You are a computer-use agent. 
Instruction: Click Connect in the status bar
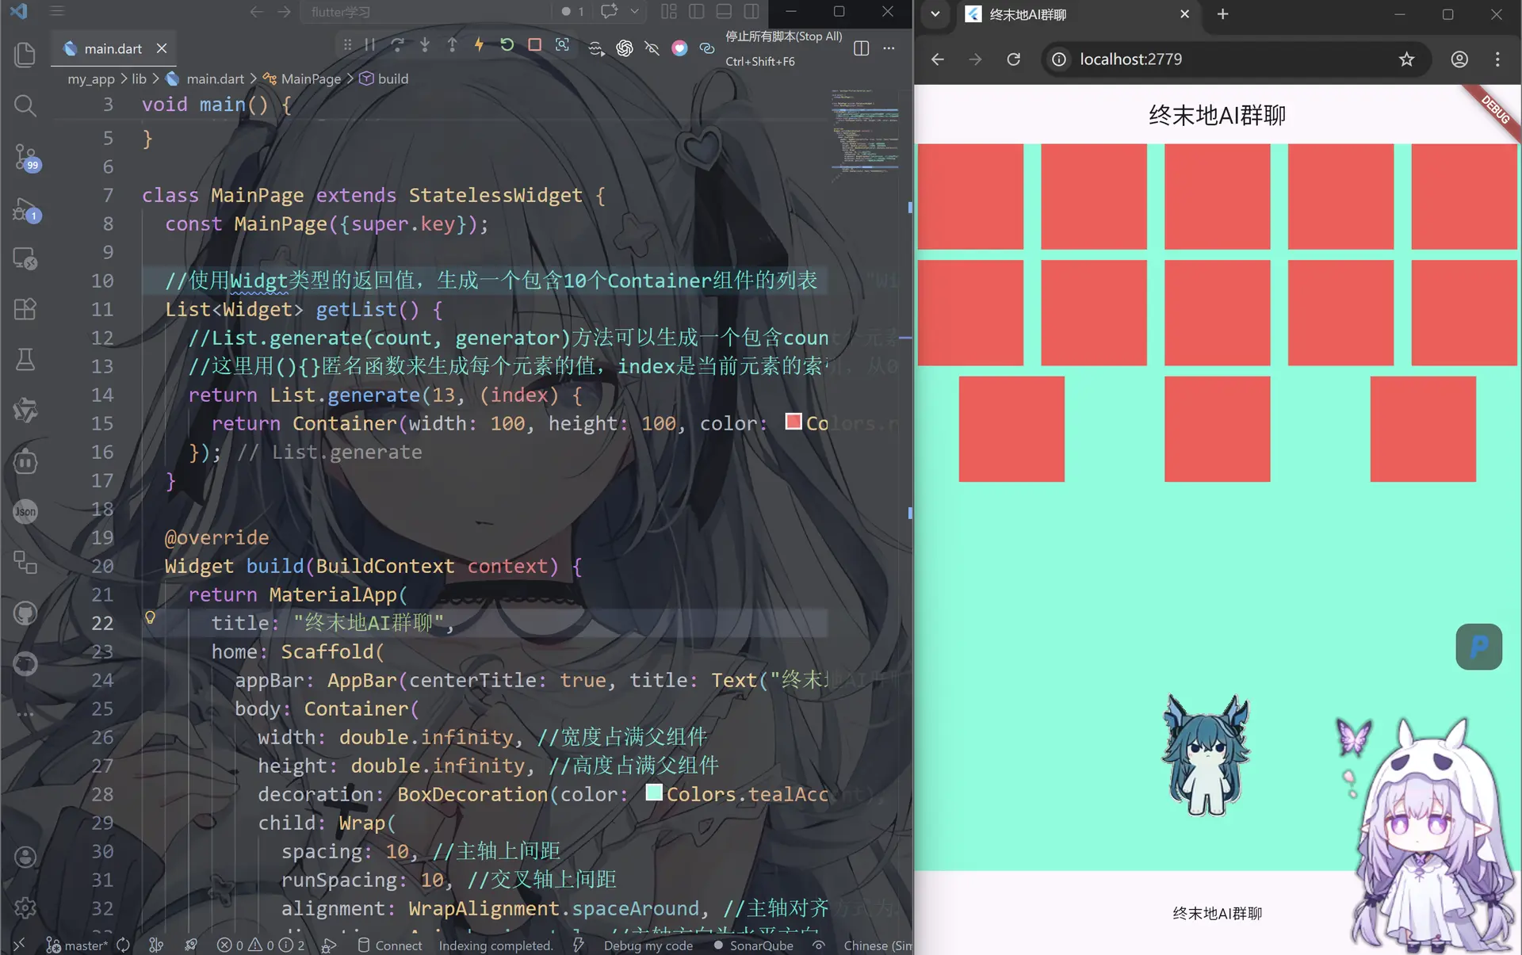point(390,945)
